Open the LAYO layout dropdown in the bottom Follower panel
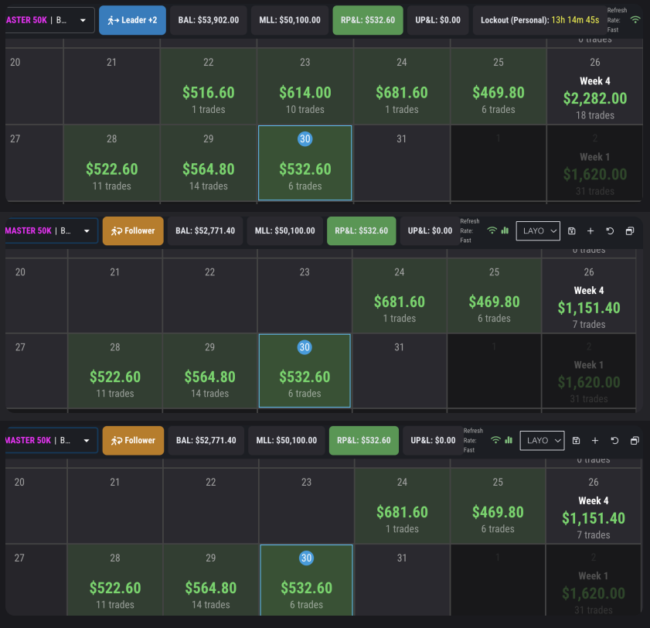The image size is (650, 628). tap(543, 441)
